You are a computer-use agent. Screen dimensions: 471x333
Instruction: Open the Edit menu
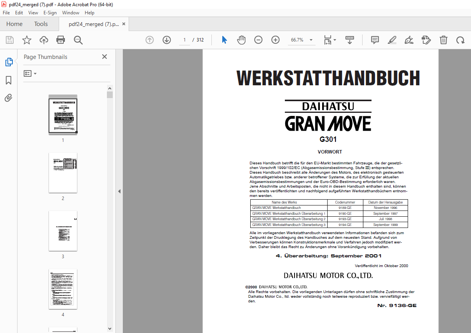(19, 13)
